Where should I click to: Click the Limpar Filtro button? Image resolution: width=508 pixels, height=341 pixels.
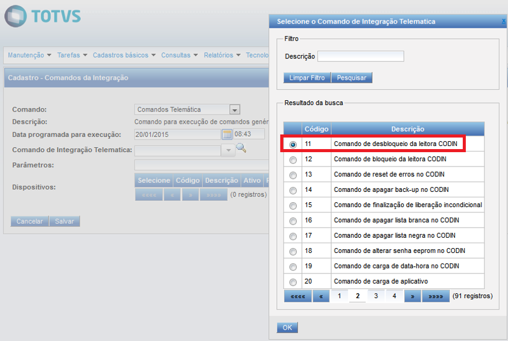coord(307,78)
